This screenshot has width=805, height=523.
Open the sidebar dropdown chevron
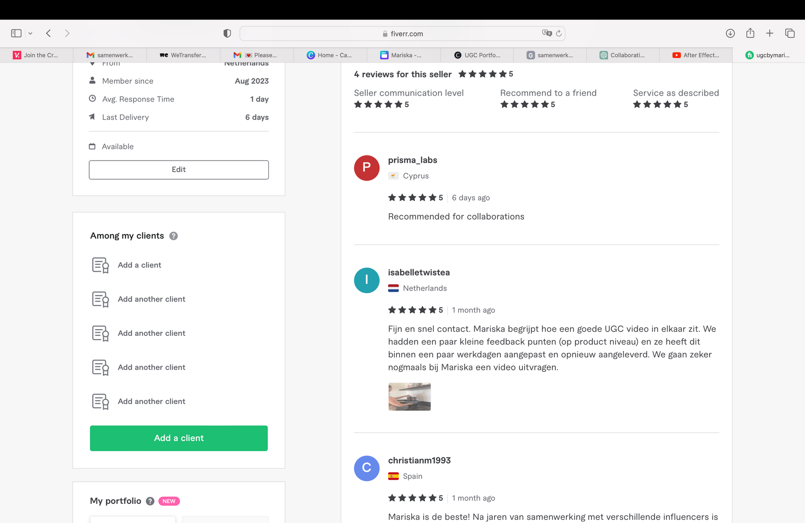[30, 33]
